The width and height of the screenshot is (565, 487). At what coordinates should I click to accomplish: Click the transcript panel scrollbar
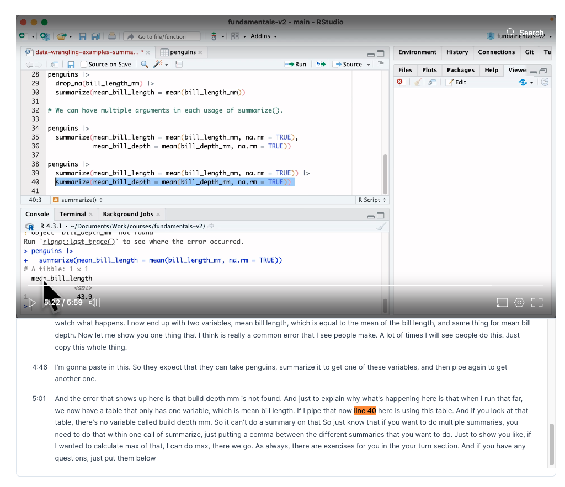551,445
